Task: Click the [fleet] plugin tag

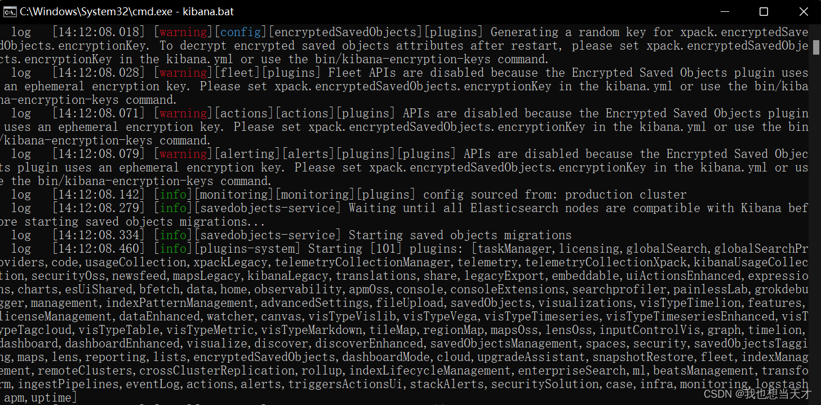Action: 237,72
